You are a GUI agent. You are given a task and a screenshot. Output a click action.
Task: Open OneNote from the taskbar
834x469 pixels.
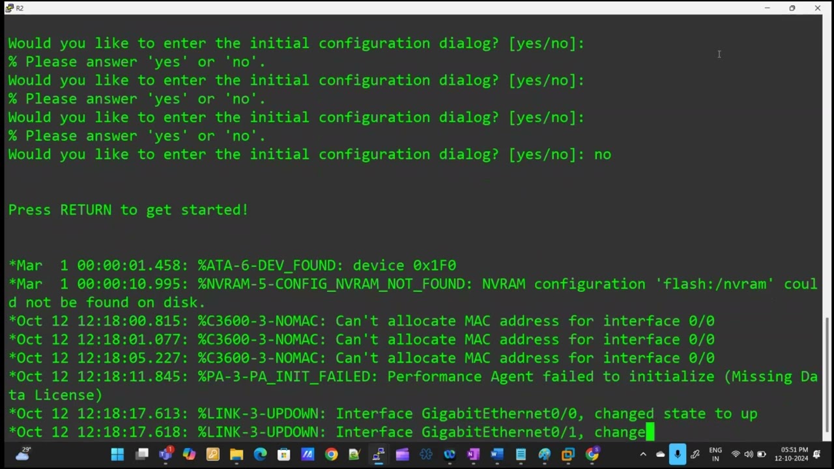point(473,455)
